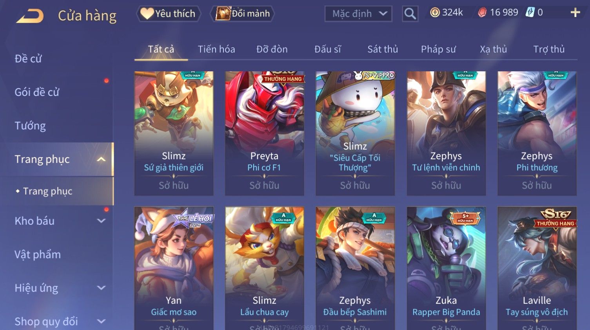Go to Tướng in sidebar
The width and height of the screenshot is (590, 330).
30,126
